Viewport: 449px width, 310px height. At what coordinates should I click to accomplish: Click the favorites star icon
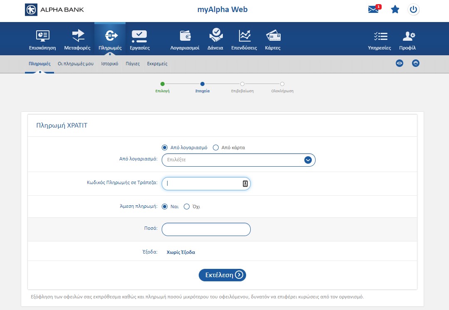[395, 10]
